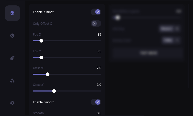Click the vertical scrollbar at right edge
Viewport: 193px width, 116px height.
click(x=188, y=46)
